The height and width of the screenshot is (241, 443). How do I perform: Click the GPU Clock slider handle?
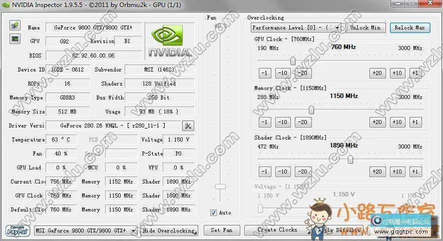coord(293,60)
